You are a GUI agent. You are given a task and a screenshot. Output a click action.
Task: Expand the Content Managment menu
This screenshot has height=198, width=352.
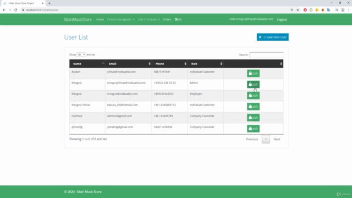(x=120, y=19)
